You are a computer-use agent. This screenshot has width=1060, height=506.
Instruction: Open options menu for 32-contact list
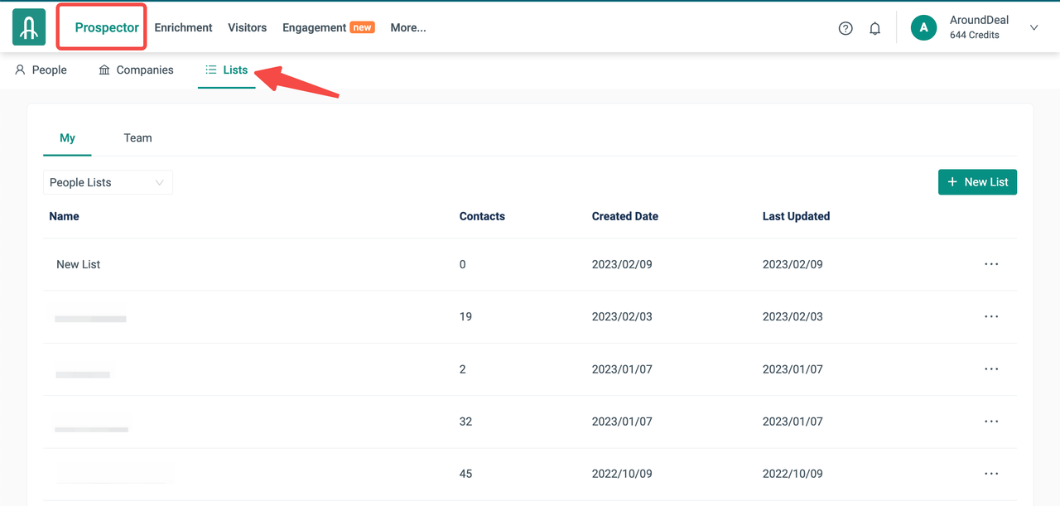(x=991, y=422)
